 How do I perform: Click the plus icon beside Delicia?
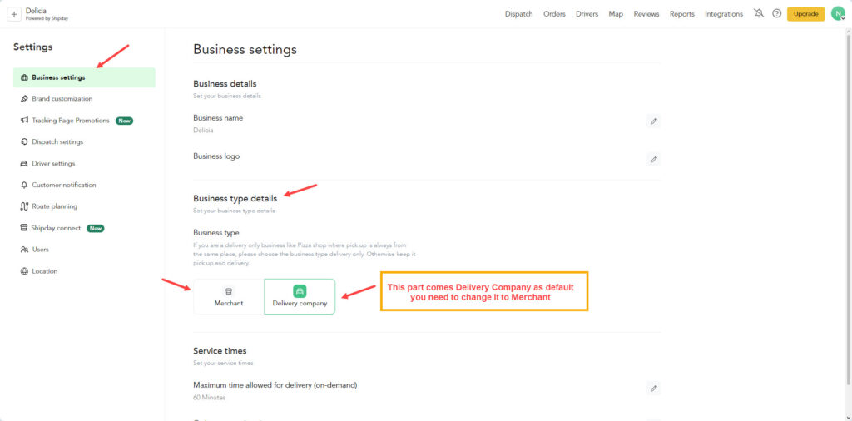click(x=14, y=14)
